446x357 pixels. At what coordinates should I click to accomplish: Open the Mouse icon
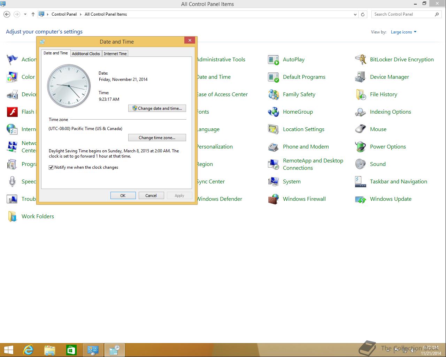pyautogui.click(x=361, y=129)
